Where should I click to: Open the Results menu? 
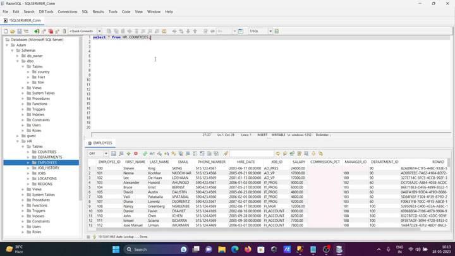(98, 11)
